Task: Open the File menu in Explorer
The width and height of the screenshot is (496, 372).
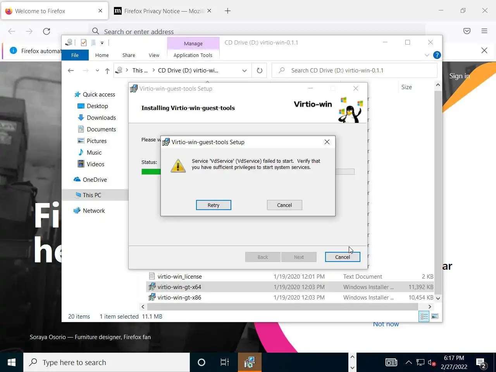Action: [75, 55]
